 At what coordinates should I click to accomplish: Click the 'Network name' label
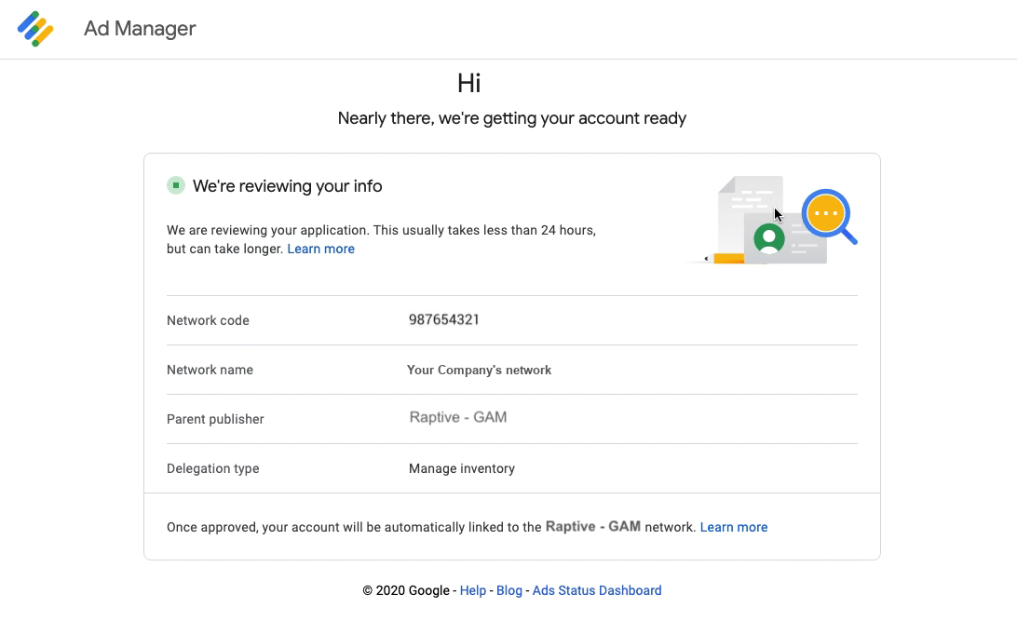210,370
